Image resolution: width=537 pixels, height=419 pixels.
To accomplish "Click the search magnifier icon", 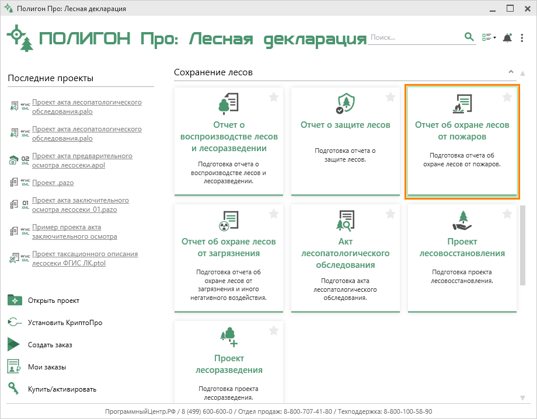I will [x=469, y=36].
